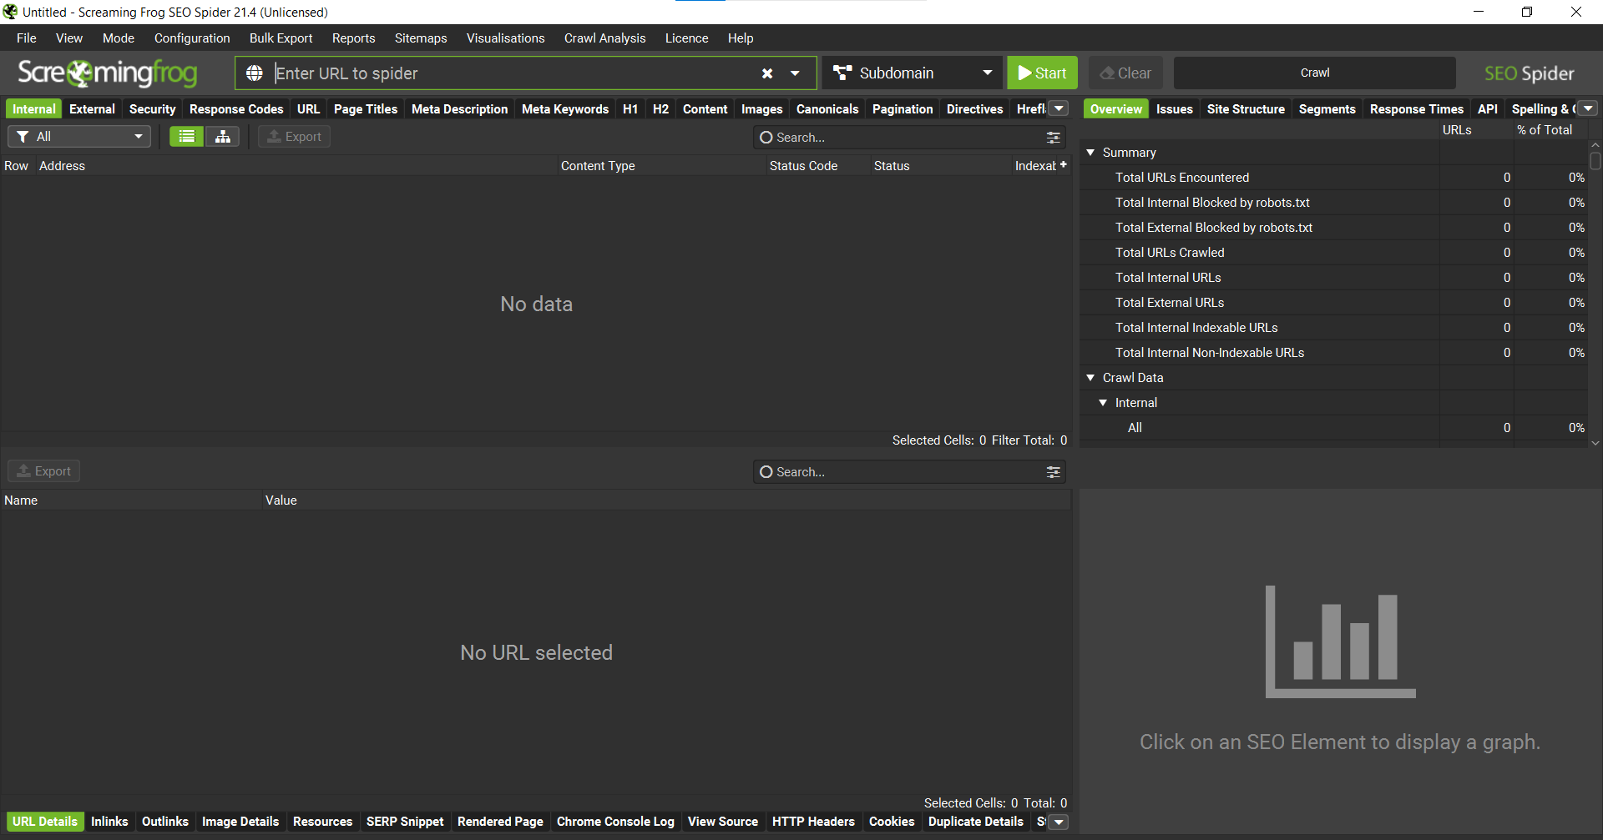Screen dimensions: 1603x840
Task: Switch to the Inlinks tab
Action: [x=109, y=822]
